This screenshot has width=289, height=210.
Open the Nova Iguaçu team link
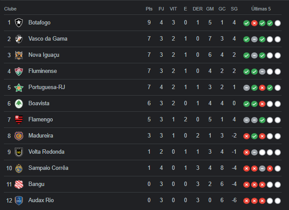point(44,55)
